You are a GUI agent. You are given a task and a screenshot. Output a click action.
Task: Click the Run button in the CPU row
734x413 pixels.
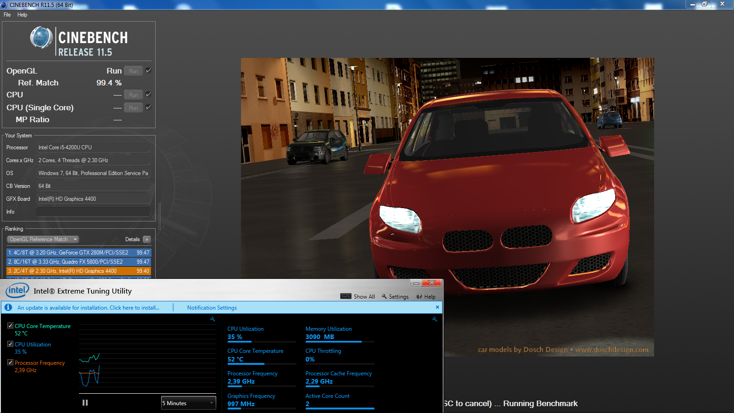(133, 95)
